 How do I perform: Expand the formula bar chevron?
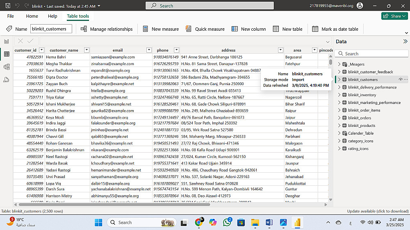(x=328, y=42)
